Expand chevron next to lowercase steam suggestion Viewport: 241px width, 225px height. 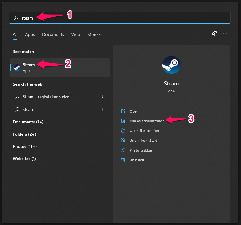102,109
